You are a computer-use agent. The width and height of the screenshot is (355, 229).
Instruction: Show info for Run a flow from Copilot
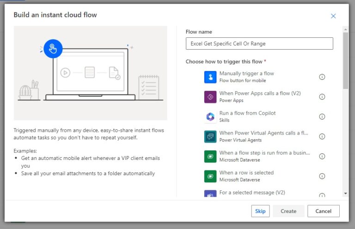[x=322, y=117]
